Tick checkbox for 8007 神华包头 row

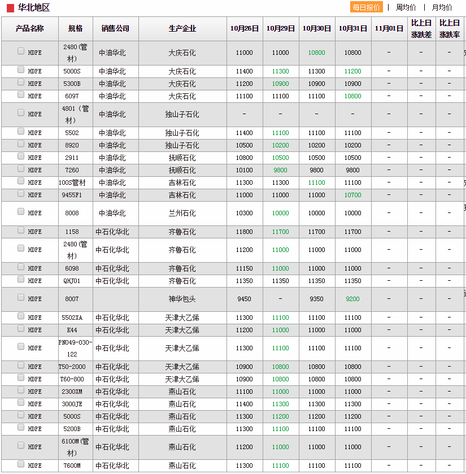[21, 297]
